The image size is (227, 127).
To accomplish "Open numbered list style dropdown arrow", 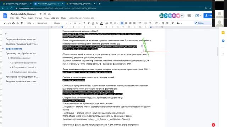I will 160,23.
